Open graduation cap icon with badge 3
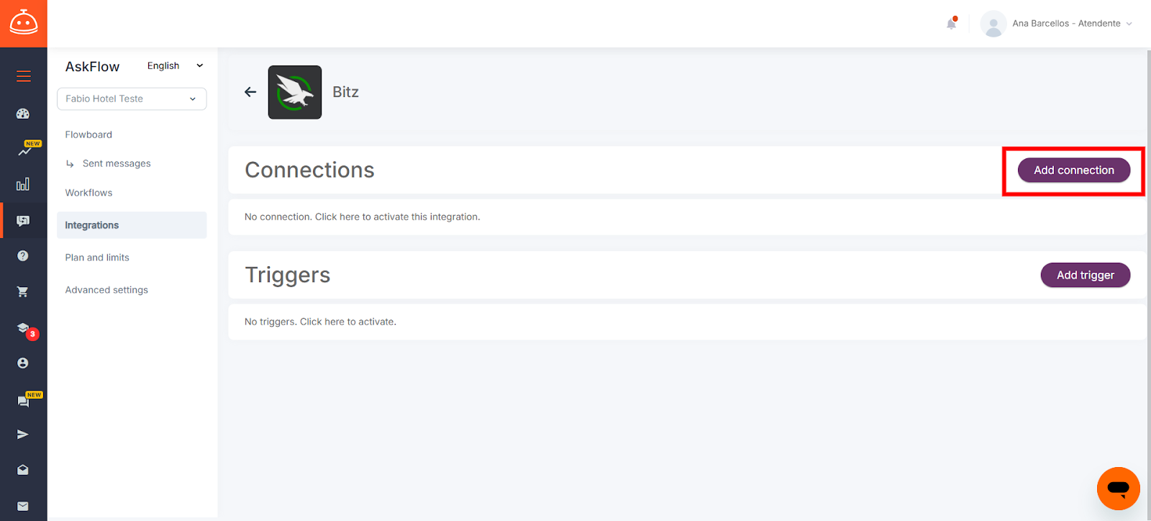 24,328
